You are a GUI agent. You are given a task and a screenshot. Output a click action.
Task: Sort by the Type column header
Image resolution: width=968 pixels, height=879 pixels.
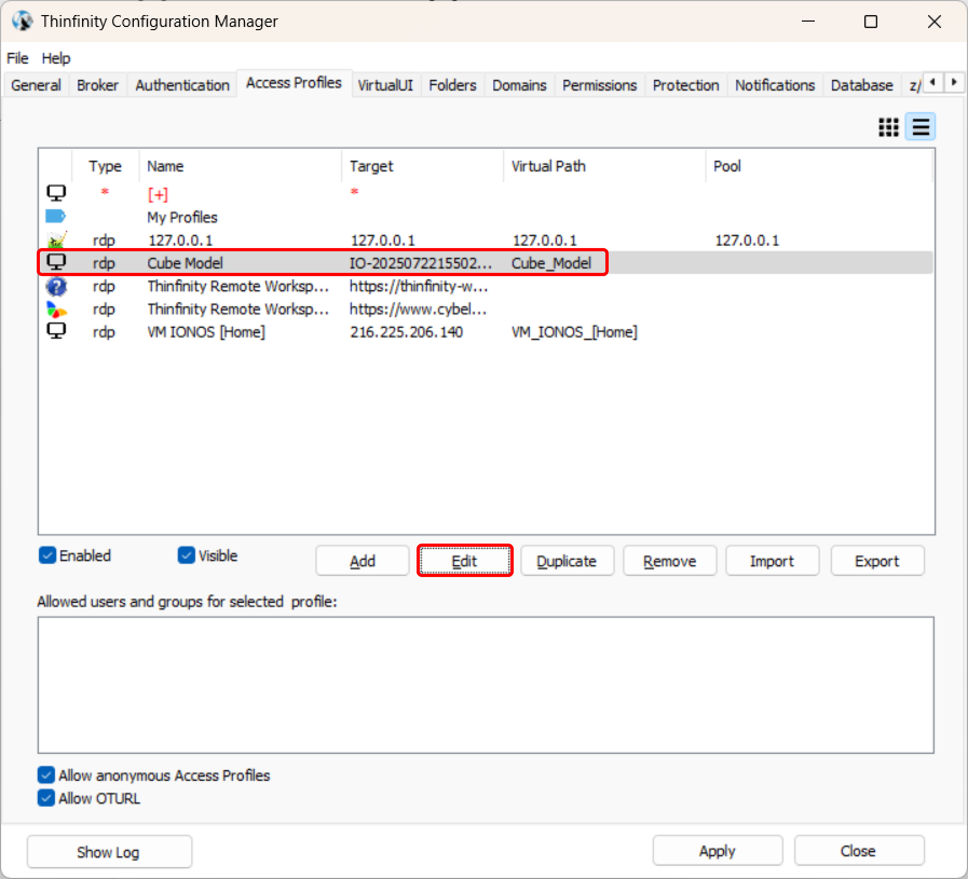[105, 166]
